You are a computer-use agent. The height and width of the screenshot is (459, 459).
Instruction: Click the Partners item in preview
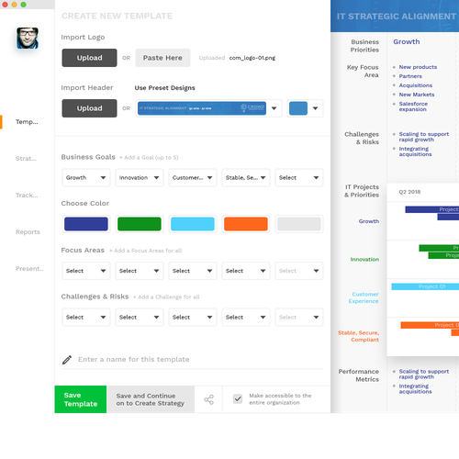point(410,76)
